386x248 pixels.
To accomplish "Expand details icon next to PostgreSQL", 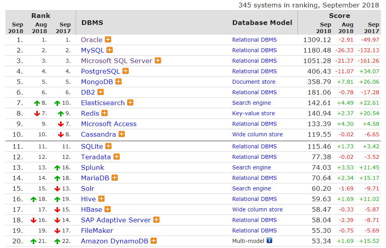I will [x=126, y=71].
